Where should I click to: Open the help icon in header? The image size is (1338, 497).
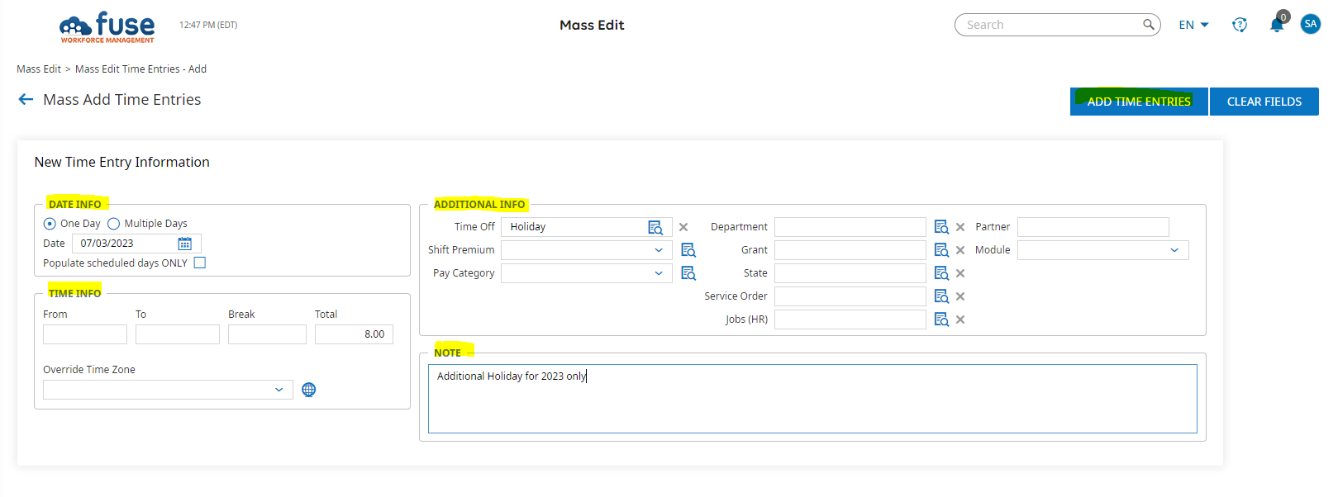click(x=1240, y=25)
